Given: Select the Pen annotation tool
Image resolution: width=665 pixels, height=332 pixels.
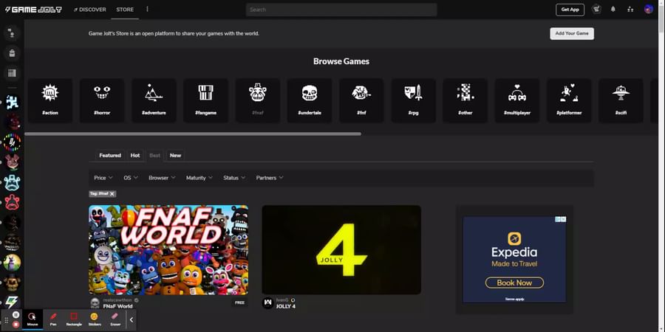Looking at the screenshot, I should pyautogui.click(x=53, y=319).
